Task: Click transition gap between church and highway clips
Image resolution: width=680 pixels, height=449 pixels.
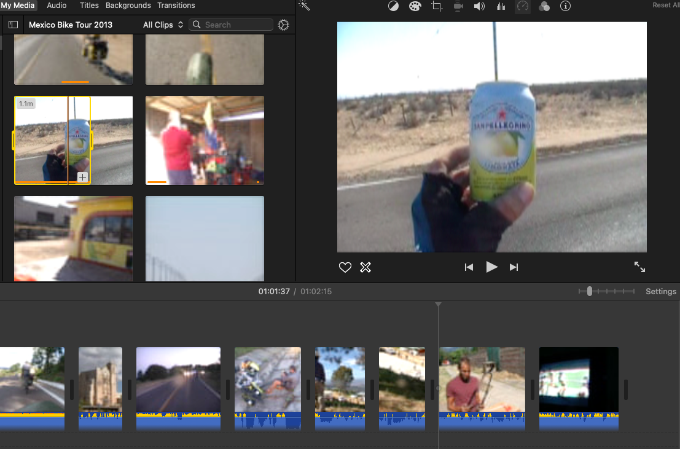Action: [x=129, y=389]
